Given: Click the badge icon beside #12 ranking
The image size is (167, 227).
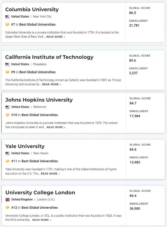Looking at the screenshot, I should pyautogui.click(x=7, y=208).
